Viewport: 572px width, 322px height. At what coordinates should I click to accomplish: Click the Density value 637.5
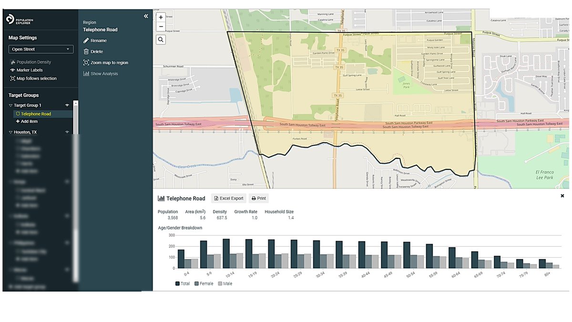tap(222, 218)
